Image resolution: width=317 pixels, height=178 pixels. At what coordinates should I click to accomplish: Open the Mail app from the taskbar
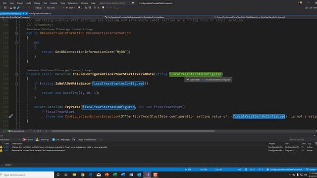(99, 175)
